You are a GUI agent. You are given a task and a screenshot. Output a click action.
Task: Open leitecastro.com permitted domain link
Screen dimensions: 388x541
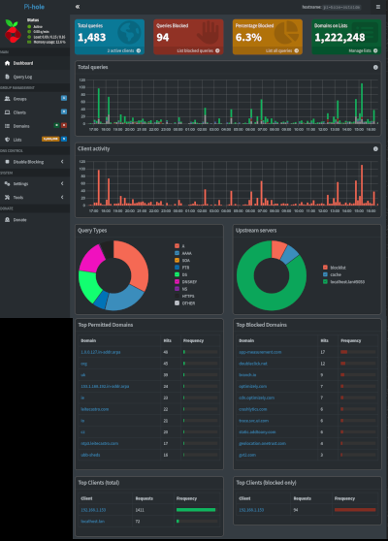[95, 409]
